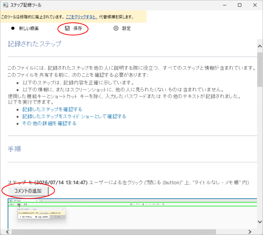
Task: Click the horizontal scrollbar left arrow
Action: click(8, 232)
